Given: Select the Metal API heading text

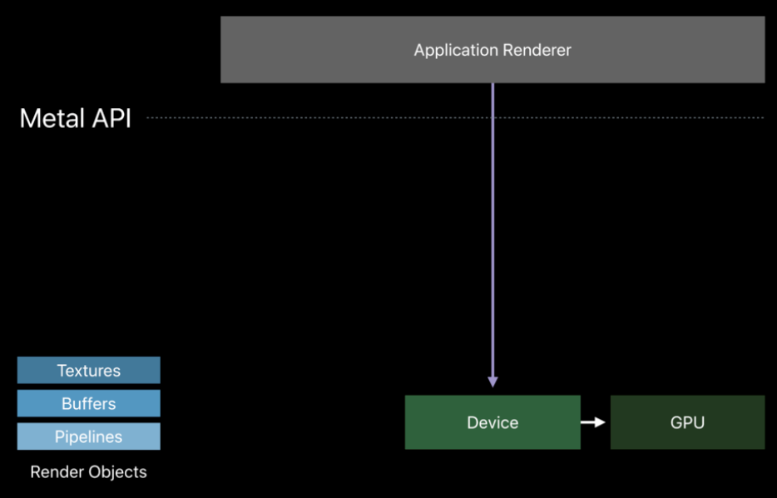Looking at the screenshot, I should [75, 118].
